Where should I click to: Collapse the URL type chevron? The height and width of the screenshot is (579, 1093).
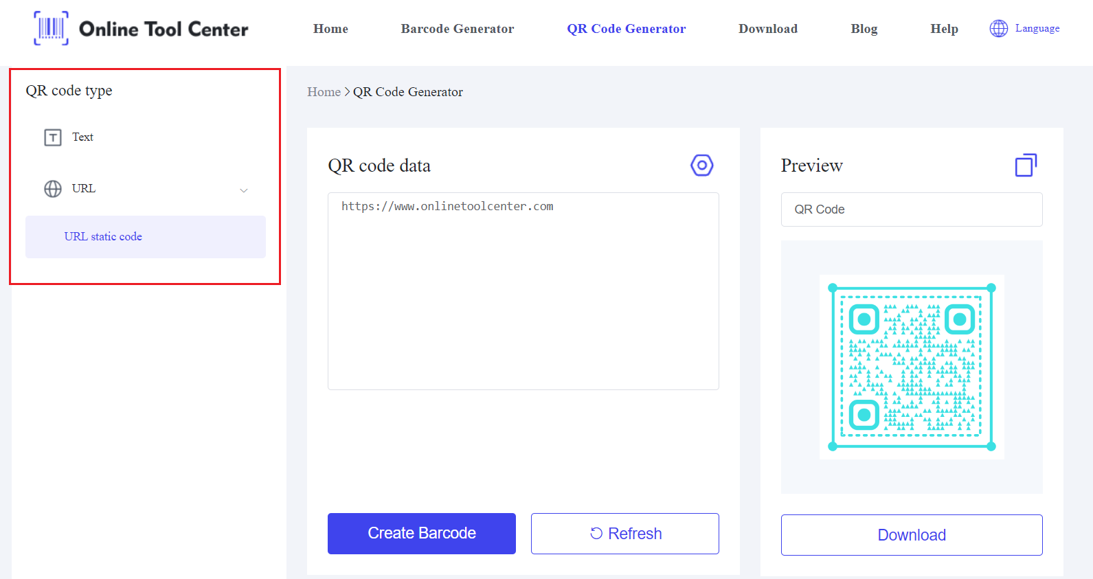point(244,190)
